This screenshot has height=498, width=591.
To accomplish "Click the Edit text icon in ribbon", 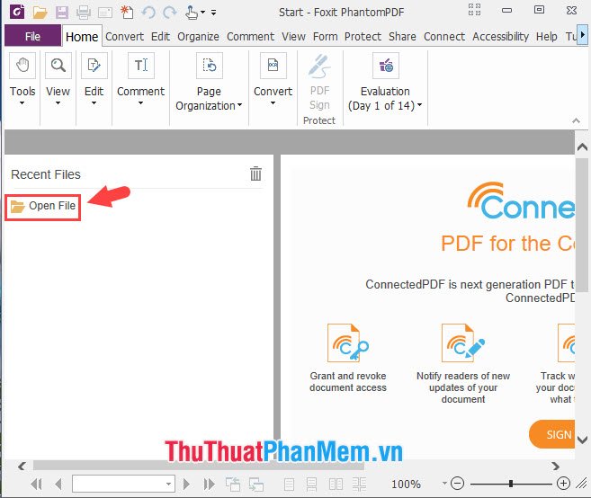I will [94, 66].
